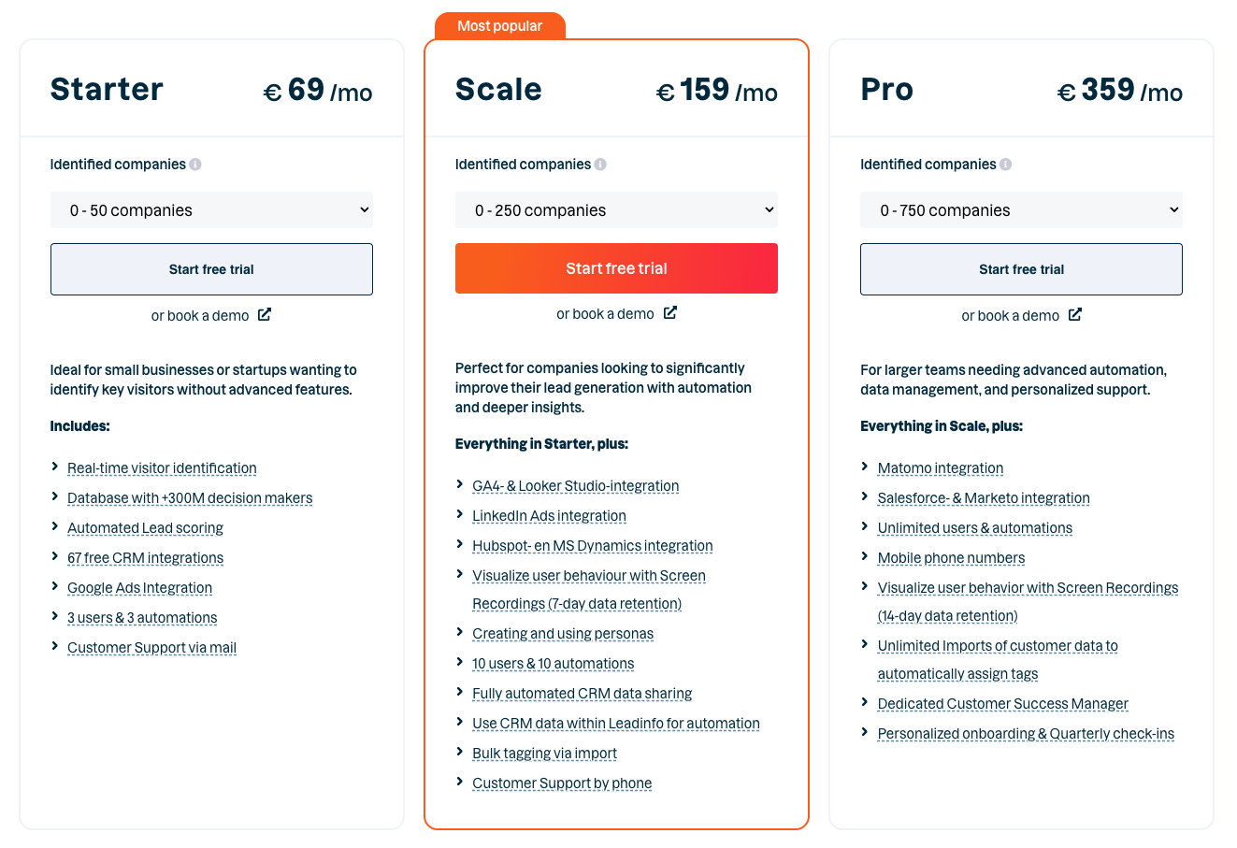The height and width of the screenshot is (848, 1237).
Task: Open Automated Lead scoring feature link
Action: (145, 528)
